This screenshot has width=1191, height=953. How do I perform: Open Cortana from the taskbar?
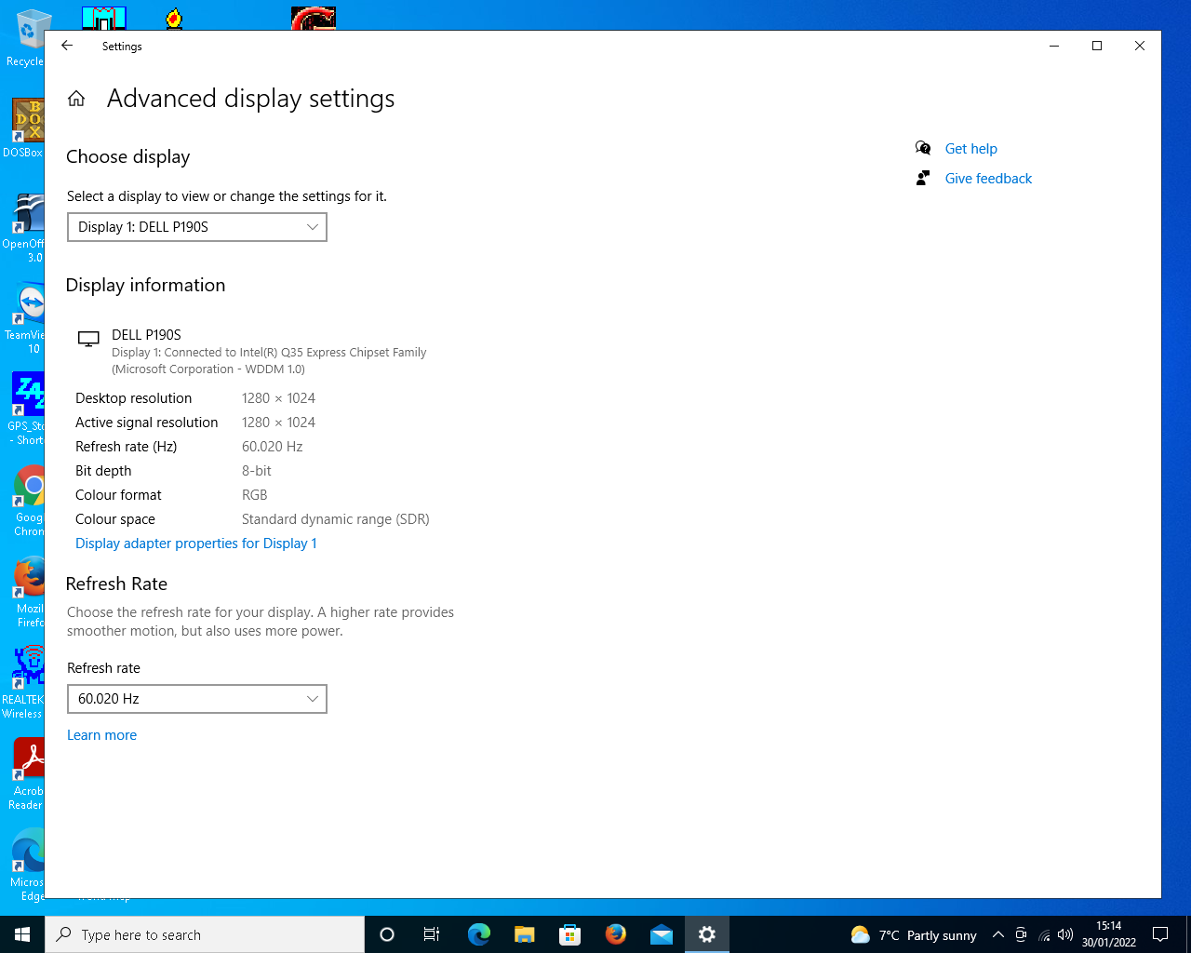(387, 934)
